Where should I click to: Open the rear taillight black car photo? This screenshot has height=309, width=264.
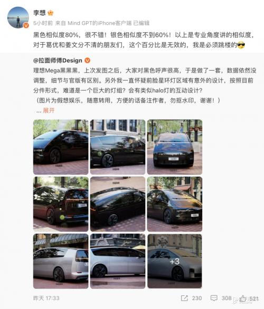pos(61,204)
